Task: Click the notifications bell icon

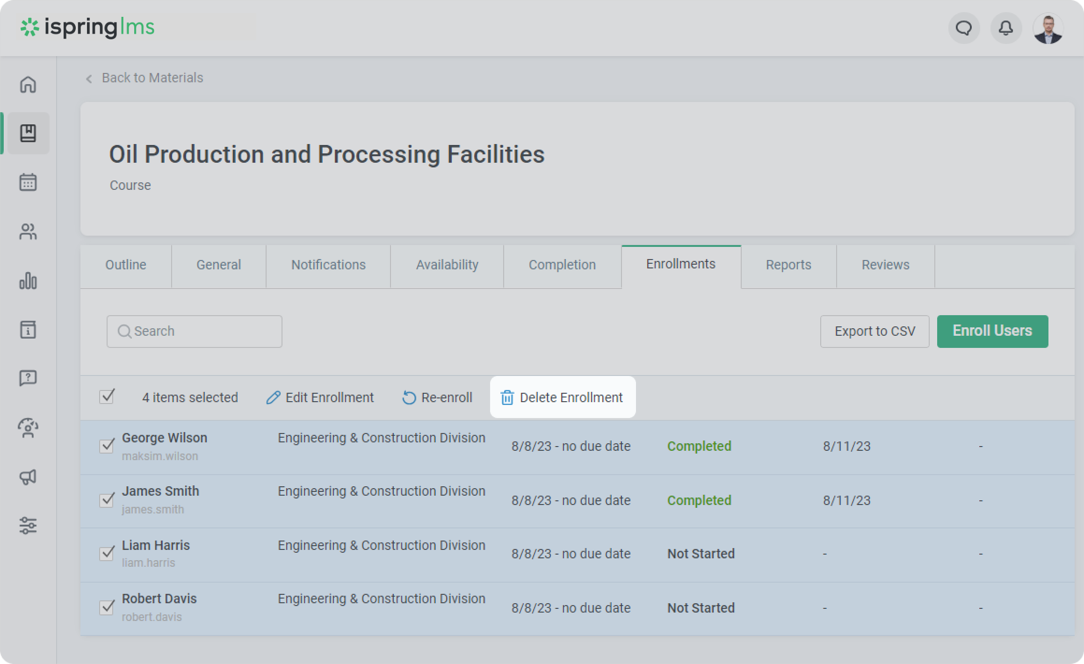Action: tap(1006, 29)
